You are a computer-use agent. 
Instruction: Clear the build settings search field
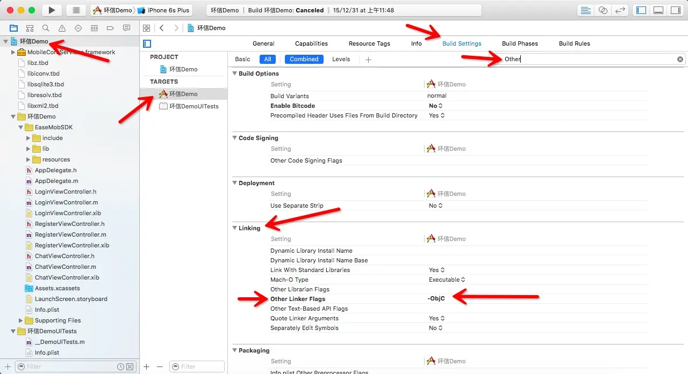click(x=680, y=59)
